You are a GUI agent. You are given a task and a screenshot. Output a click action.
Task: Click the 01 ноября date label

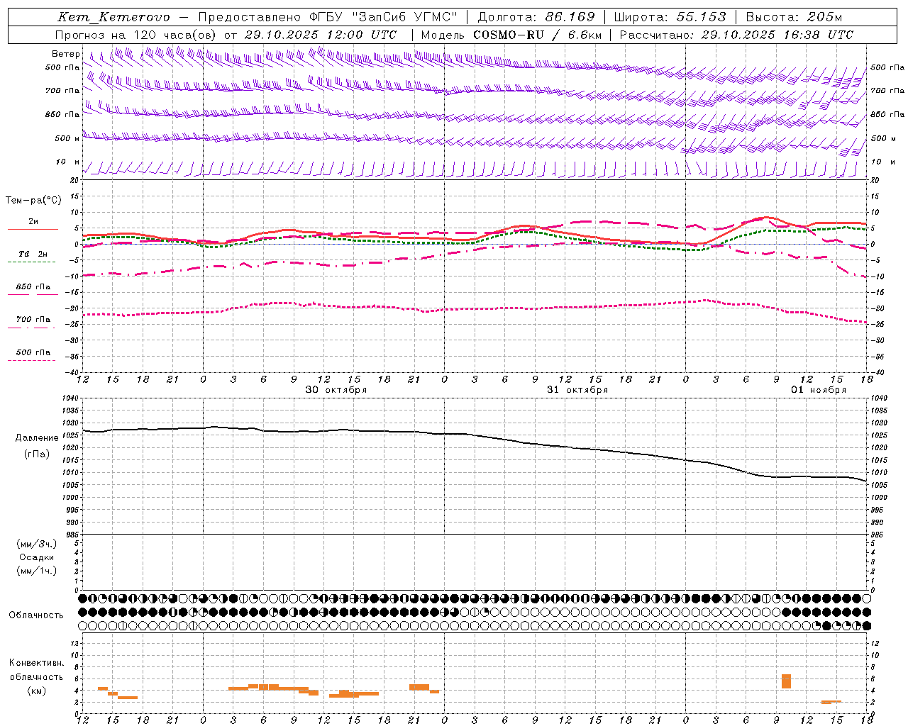818,390
